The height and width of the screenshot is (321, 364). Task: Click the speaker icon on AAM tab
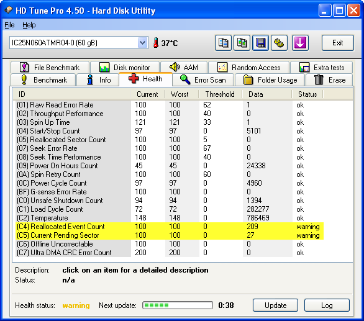click(175, 67)
